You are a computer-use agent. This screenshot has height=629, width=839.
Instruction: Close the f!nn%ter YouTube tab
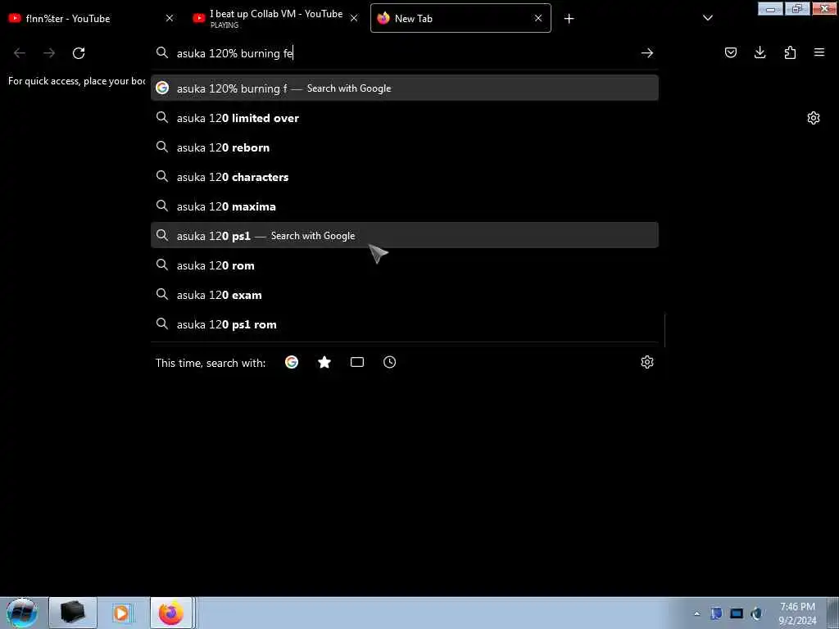tap(170, 18)
